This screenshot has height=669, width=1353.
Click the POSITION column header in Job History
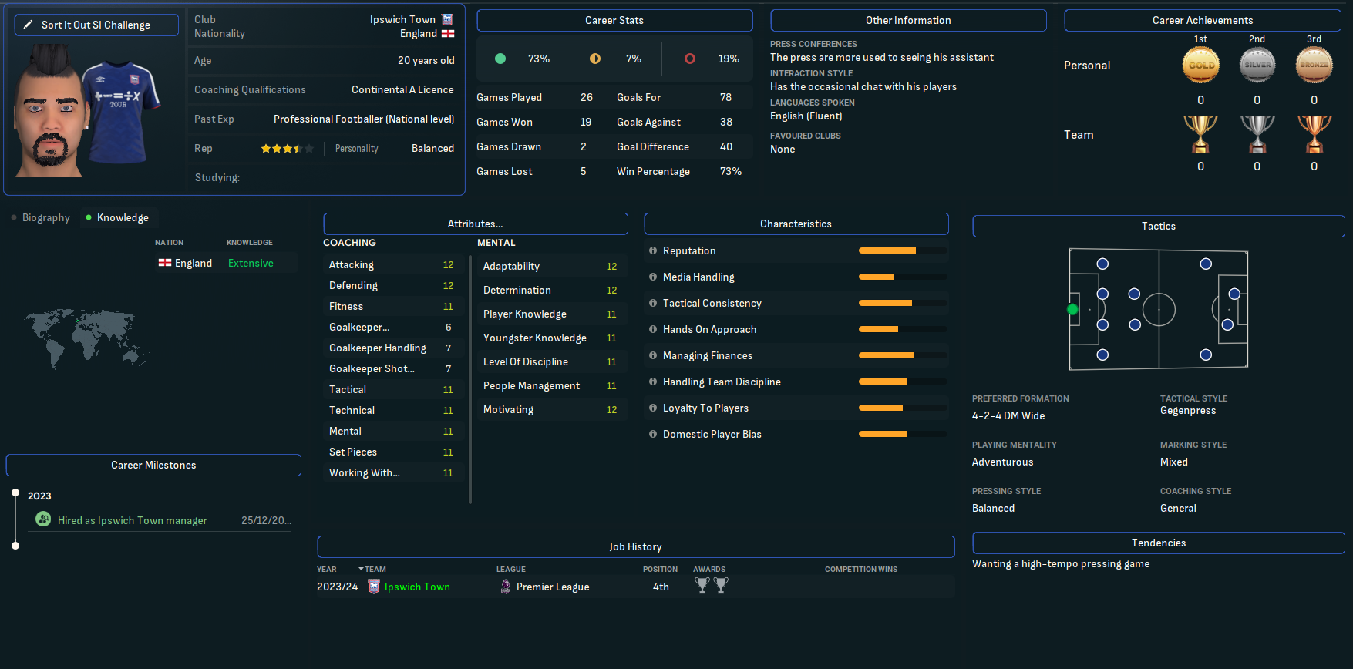coord(661,569)
